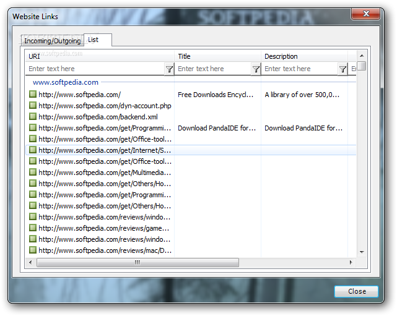Image resolution: width=397 pixels, height=316 pixels.
Task: Click the vertical scrollbar down arrow
Action: click(362, 252)
